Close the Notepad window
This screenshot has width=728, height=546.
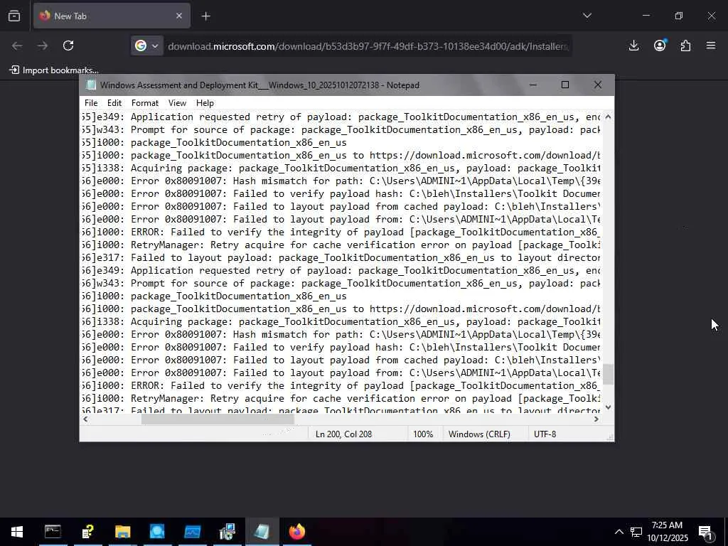pos(598,85)
